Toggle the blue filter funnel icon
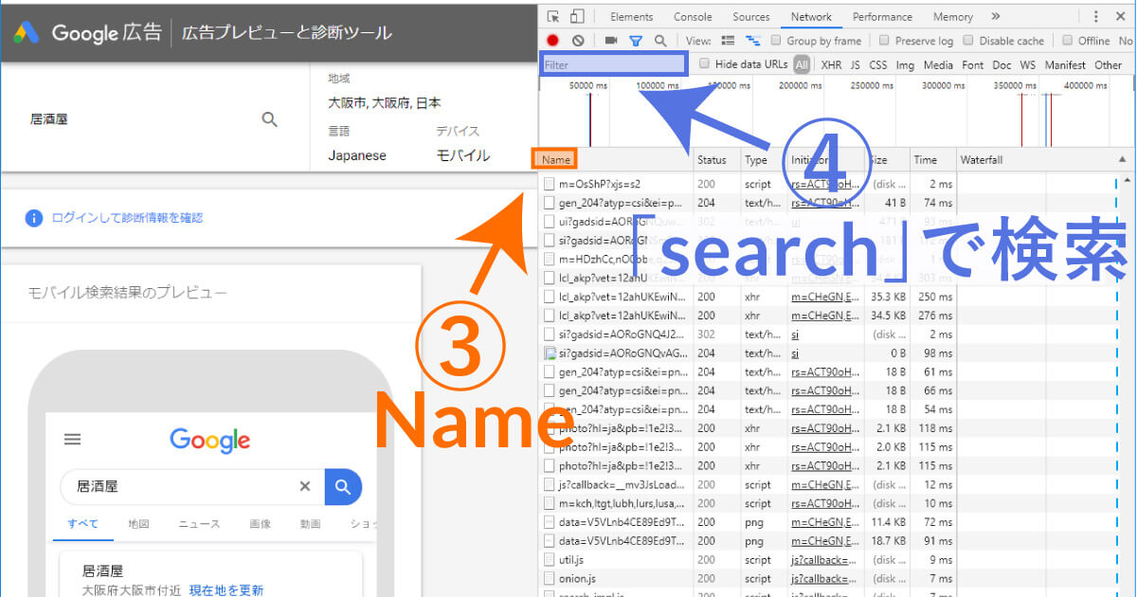The image size is (1137, 597). click(636, 41)
